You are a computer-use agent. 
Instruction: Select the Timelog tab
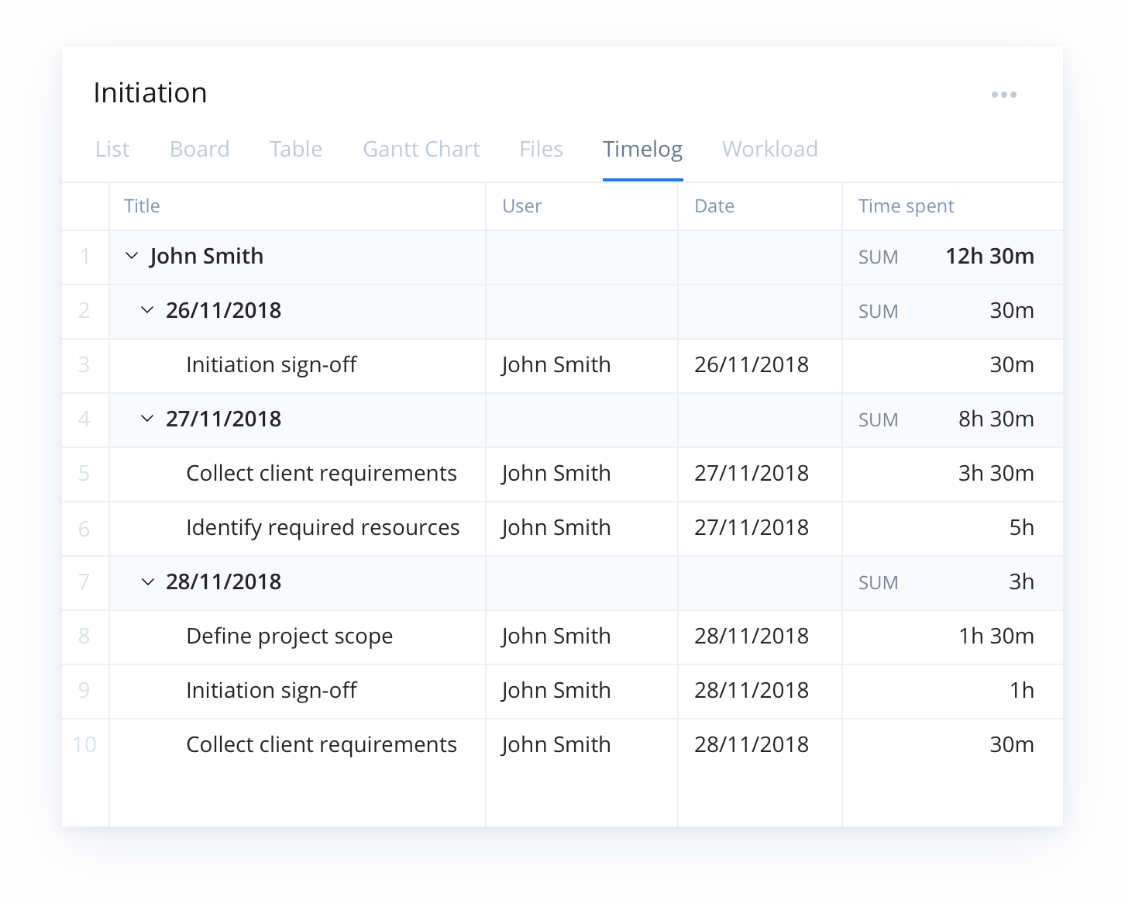pyautogui.click(x=643, y=149)
